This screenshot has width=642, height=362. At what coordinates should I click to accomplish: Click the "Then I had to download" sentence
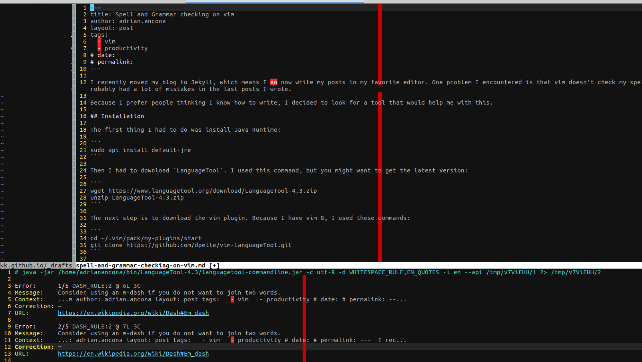tap(279, 170)
